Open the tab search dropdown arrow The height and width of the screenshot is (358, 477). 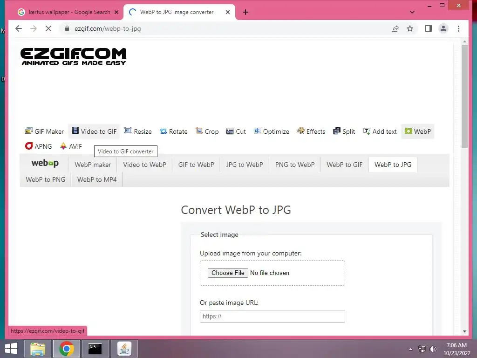[412, 12]
